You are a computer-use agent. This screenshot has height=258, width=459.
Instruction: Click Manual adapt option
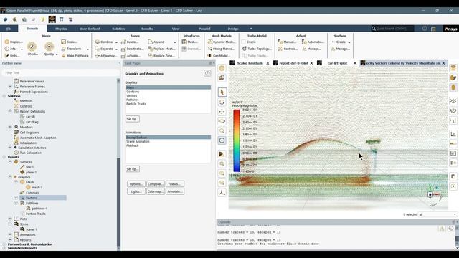tap(287, 42)
